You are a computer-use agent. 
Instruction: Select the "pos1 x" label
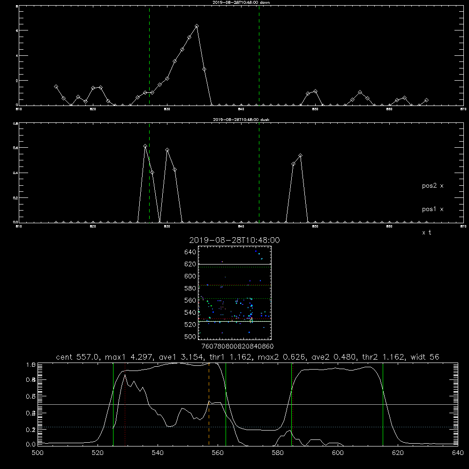tap(432, 209)
